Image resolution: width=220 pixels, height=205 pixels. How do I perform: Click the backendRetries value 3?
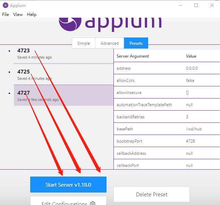(x=187, y=117)
